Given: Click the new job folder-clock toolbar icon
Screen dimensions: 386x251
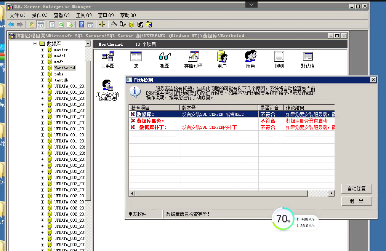Looking at the screenshot, I should pyautogui.click(x=149, y=24).
